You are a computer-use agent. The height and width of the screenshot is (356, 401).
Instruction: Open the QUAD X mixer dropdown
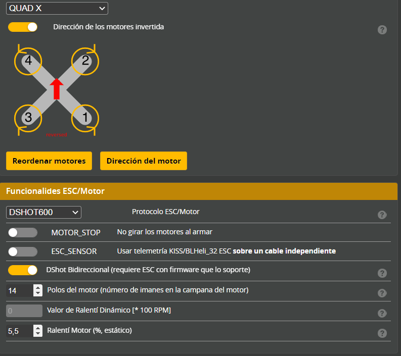57,8
